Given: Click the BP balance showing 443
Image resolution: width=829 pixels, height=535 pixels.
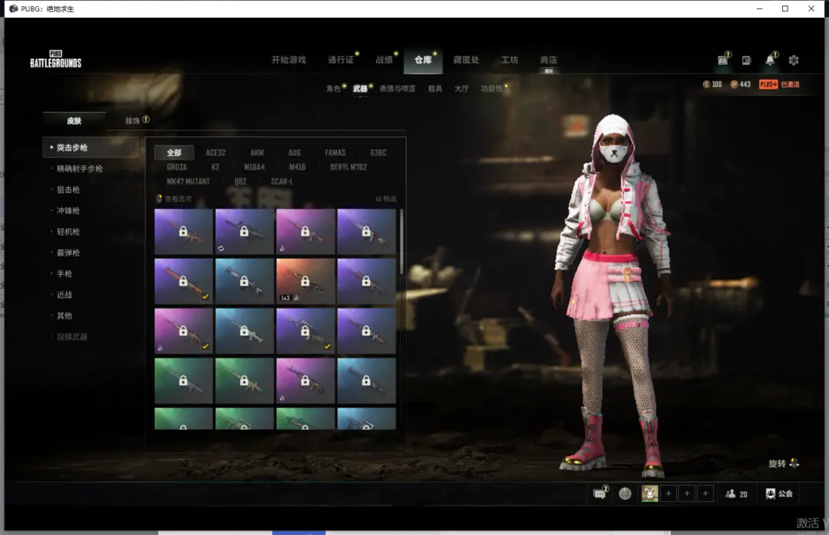Looking at the screenshot, I should point(740,84).
